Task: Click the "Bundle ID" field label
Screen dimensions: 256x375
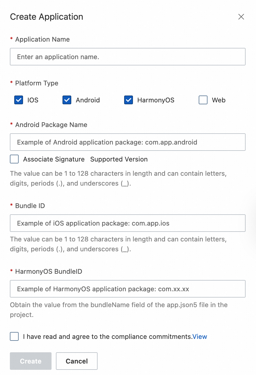Action: point(30,206)
